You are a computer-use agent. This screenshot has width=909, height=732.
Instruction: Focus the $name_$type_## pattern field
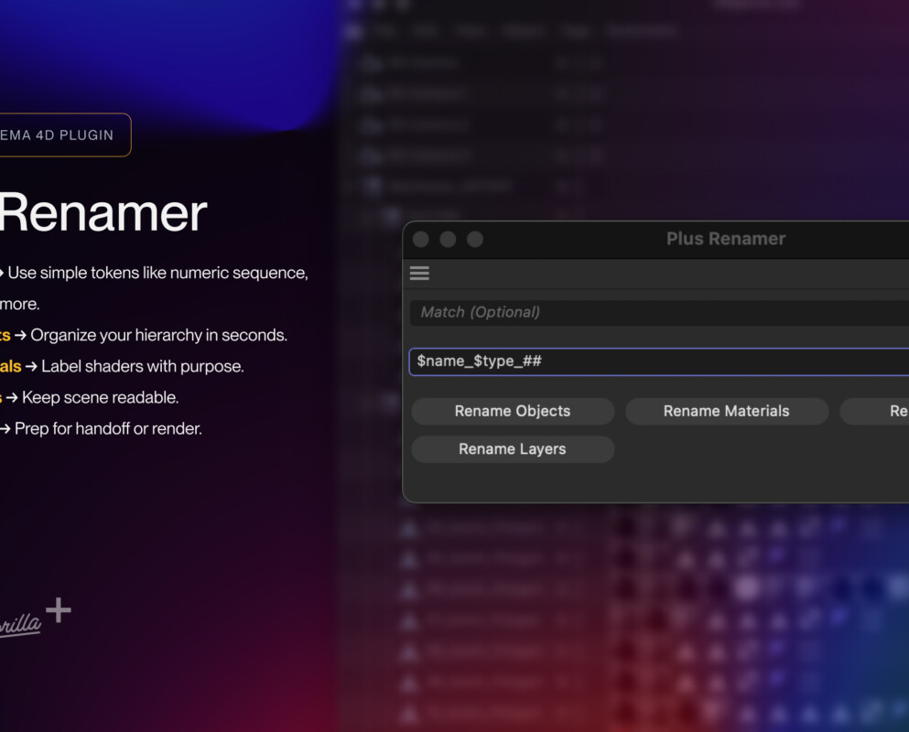tap(659, 361)
